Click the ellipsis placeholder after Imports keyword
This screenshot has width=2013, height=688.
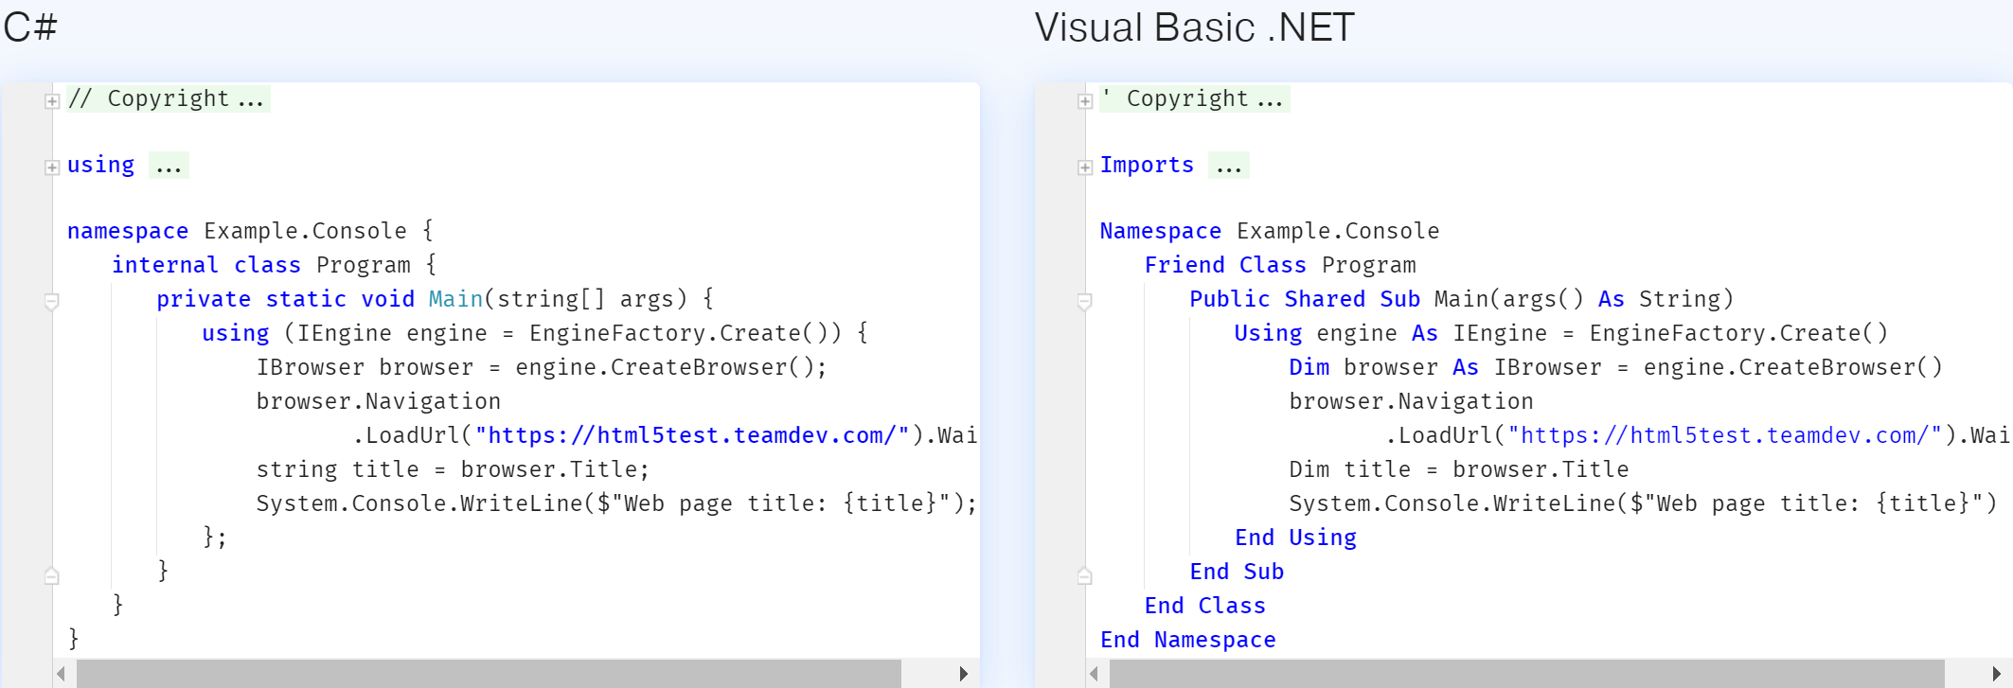1229,166
